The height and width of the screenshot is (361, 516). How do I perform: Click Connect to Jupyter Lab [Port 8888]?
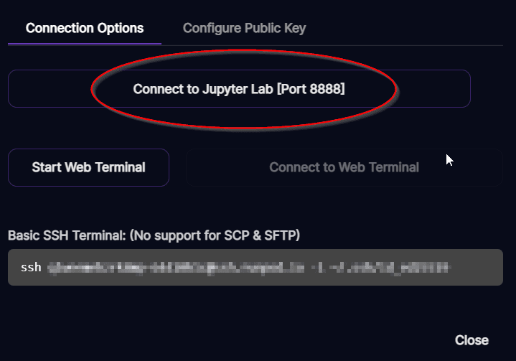point(239,89)
